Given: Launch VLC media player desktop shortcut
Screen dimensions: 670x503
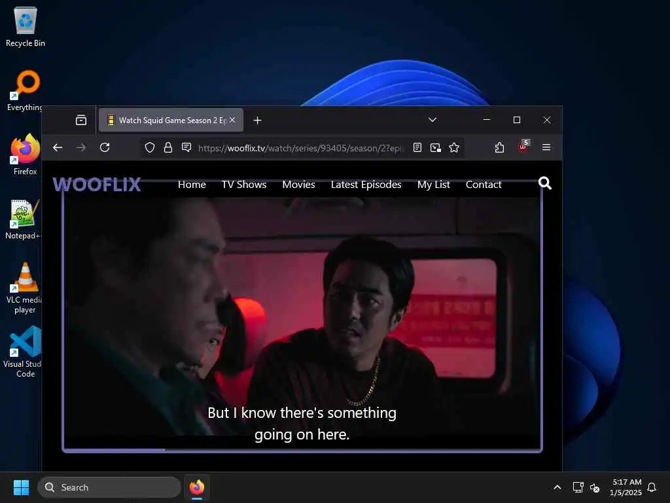Looking at the screenshot, I should point(25,288).
